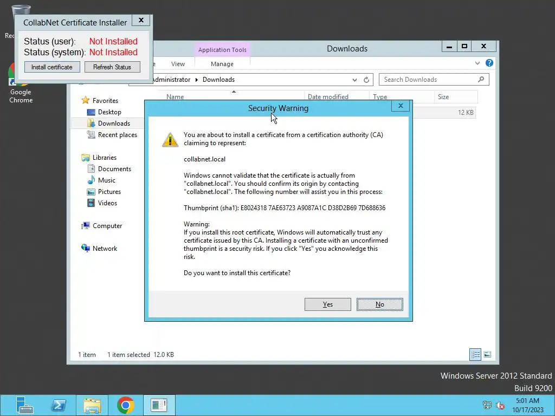555x416 pixels.
Task: Open Server Manager from the taskbar
Action: (x=25, y=405)
